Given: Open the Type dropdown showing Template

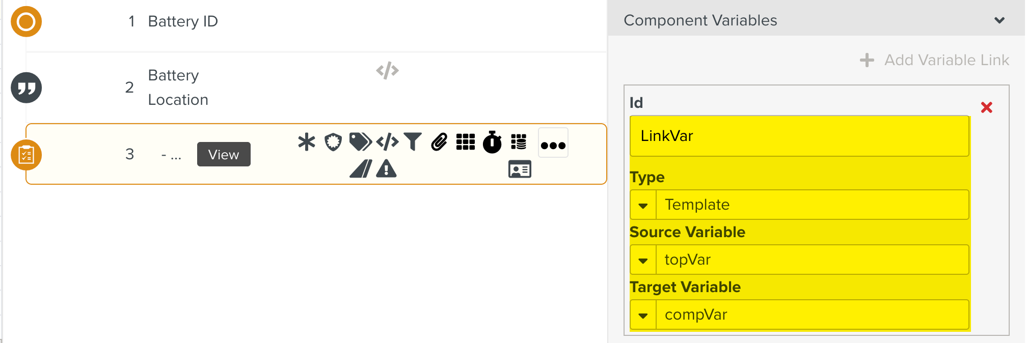Looking at the screenshot, I should click(x=643, y=205).
